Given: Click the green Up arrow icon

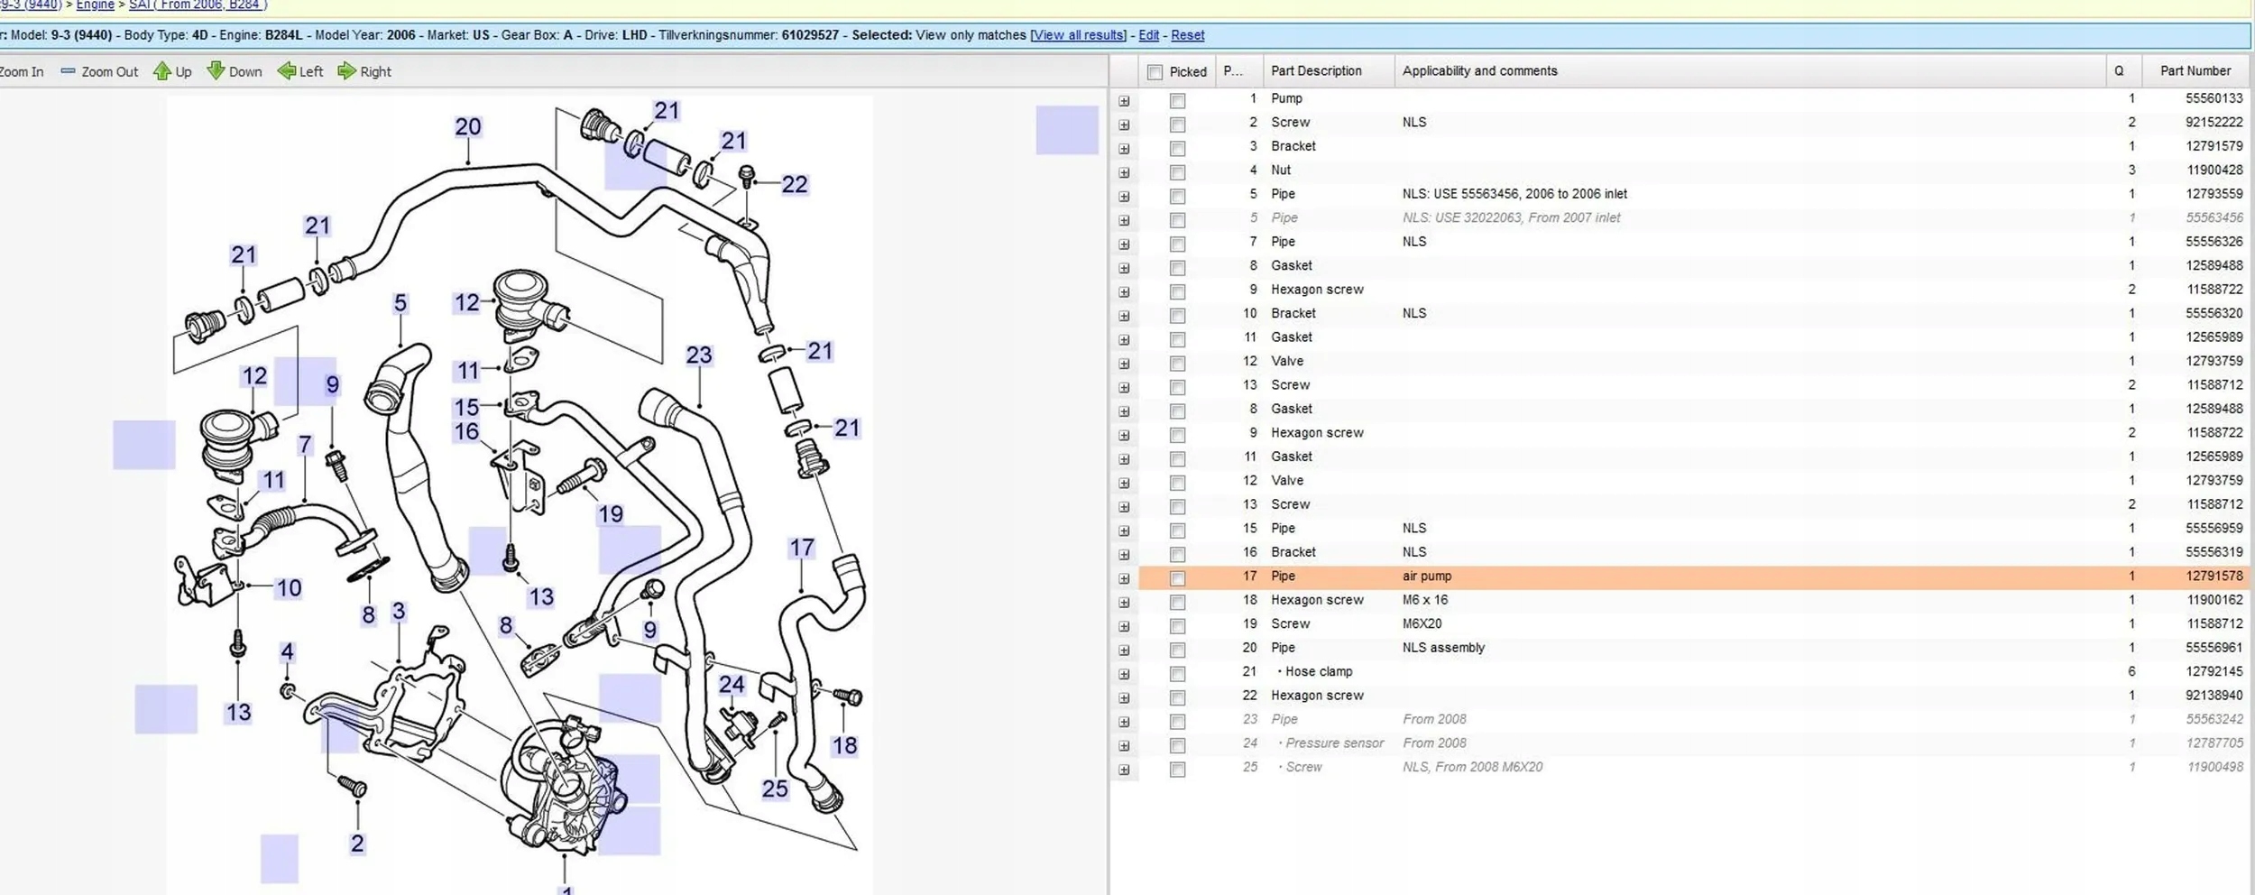Looking at the screenshot, I should pos(161,71).
